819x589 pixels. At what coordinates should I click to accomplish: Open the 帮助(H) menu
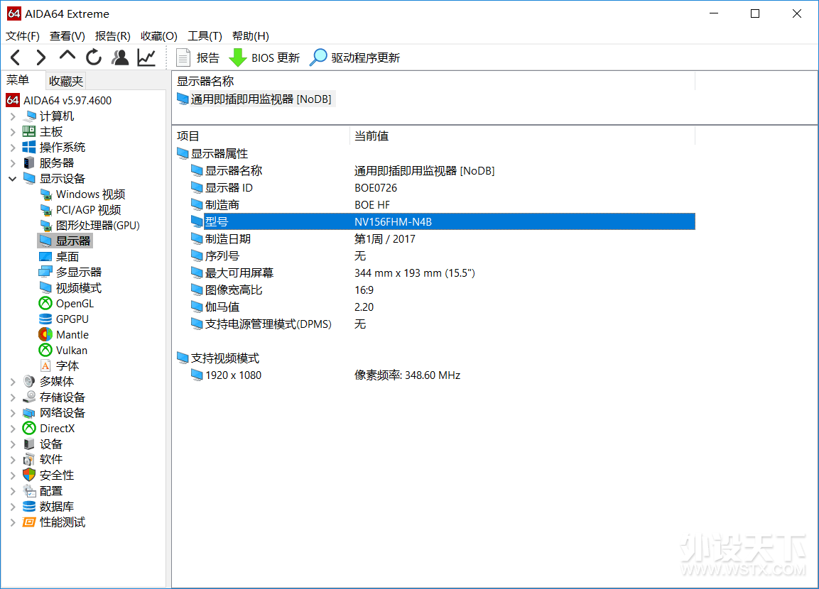point(251,36)
